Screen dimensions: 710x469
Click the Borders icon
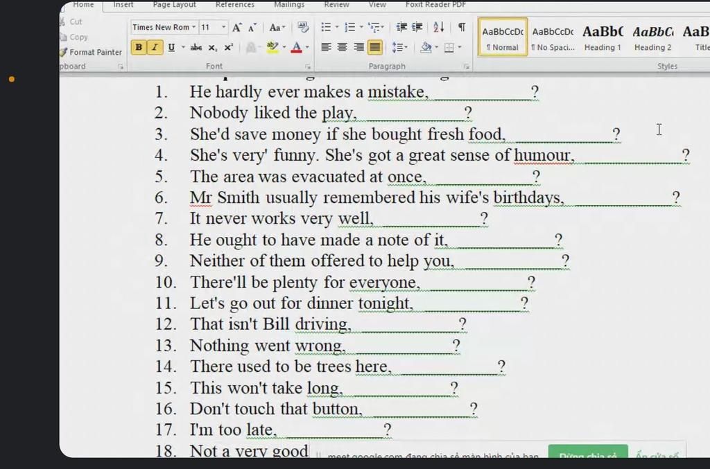coord(449,48)
